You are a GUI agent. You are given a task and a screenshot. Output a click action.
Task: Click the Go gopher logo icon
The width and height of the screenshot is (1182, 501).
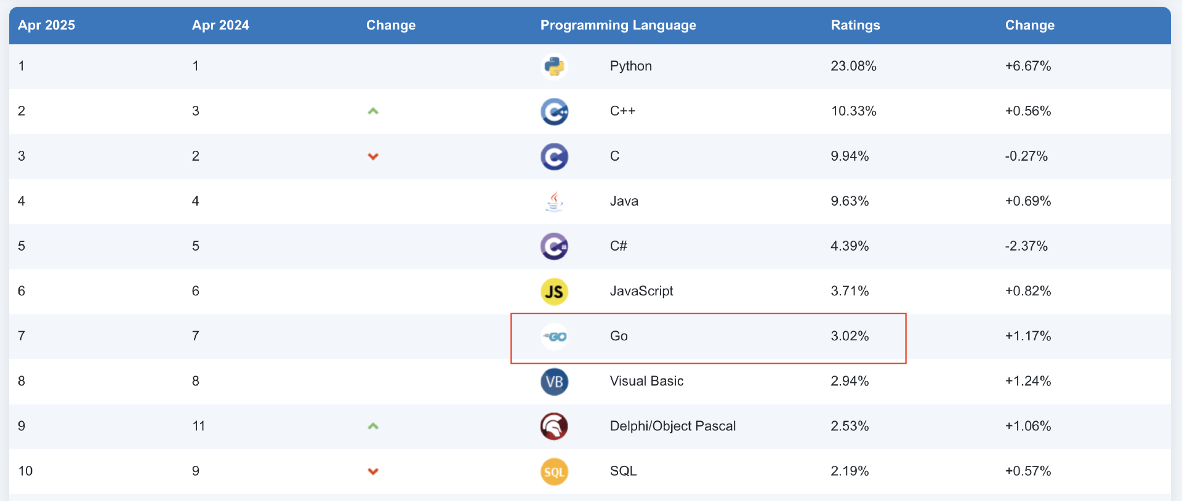coord(555,337)
